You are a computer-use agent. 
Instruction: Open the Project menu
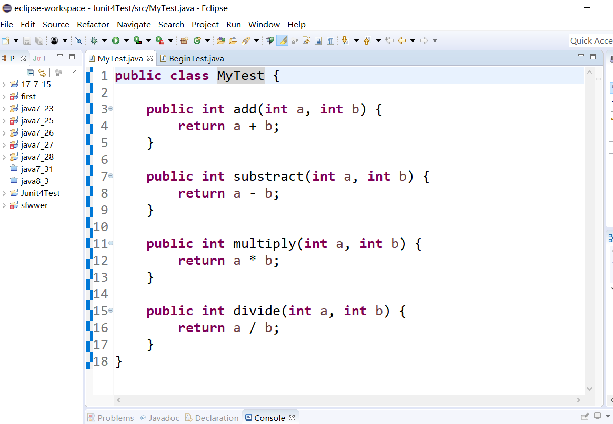[x=205, y=24]
